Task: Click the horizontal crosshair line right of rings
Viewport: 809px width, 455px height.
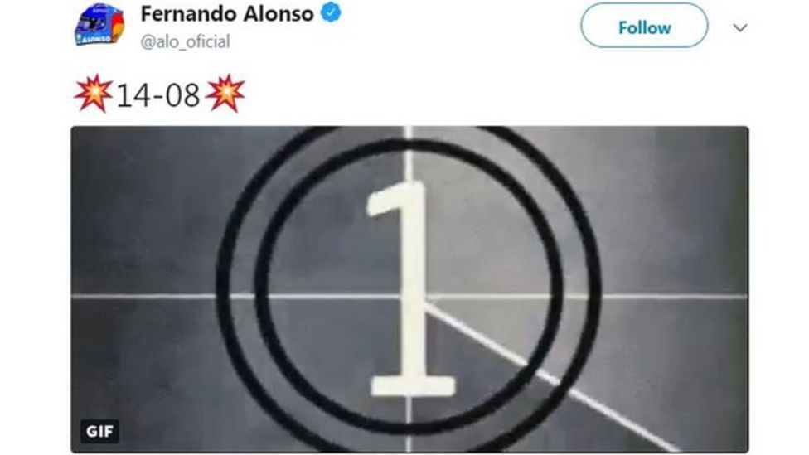Action: tap(675, 297)
